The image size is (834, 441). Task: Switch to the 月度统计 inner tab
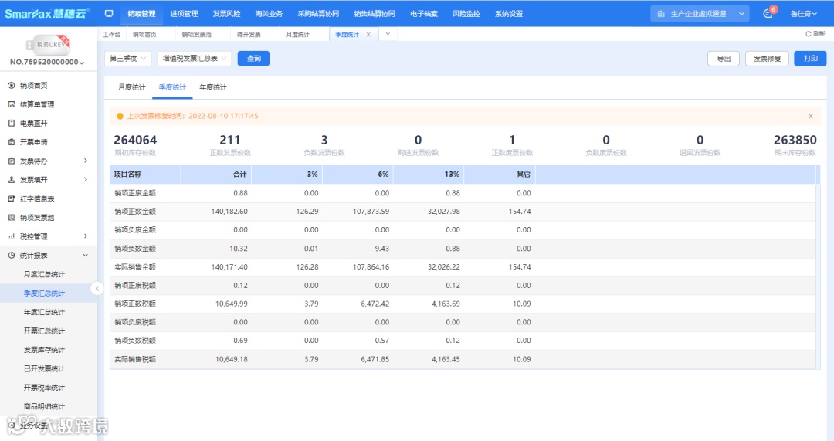(131, 87)
